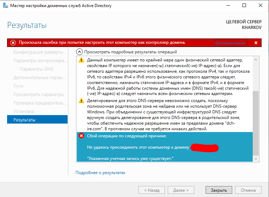269x197 pixels.
Task: Select the Результаты step in the sidebar
Action: point(37,120)
